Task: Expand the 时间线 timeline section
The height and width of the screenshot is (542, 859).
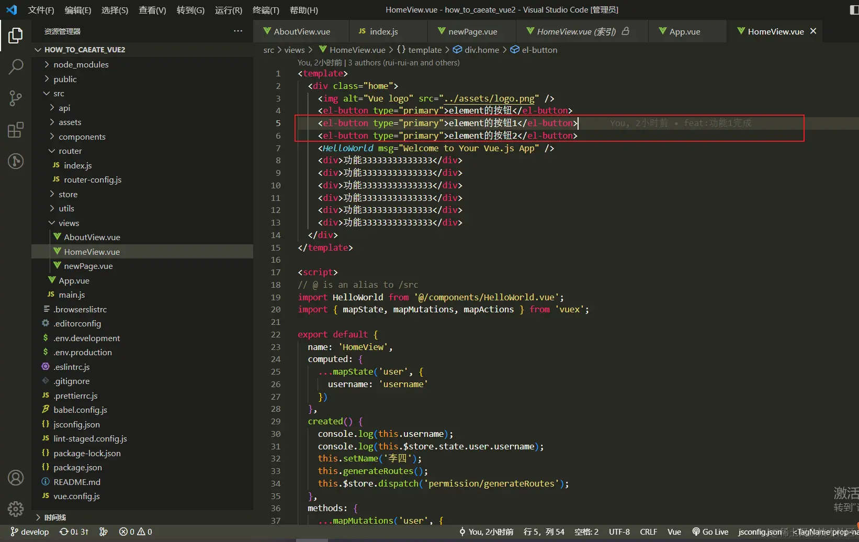Action: tap(55, 517)
